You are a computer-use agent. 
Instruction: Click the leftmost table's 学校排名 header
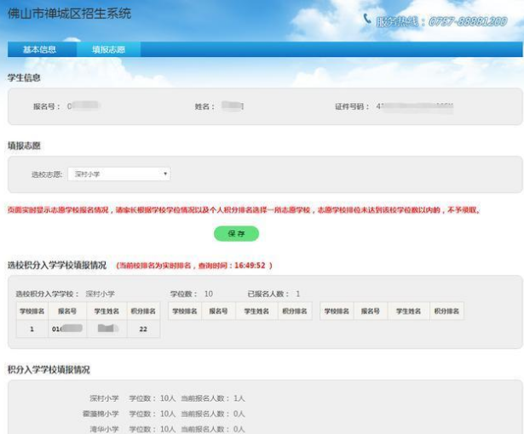click(x=32, y=311)
